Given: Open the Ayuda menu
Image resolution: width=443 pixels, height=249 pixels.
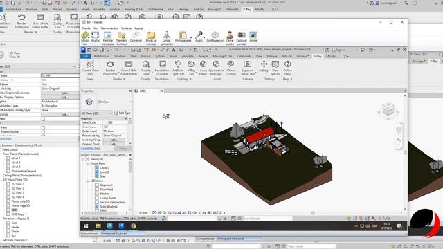Looking at the screenshot, I should (138, 28).
